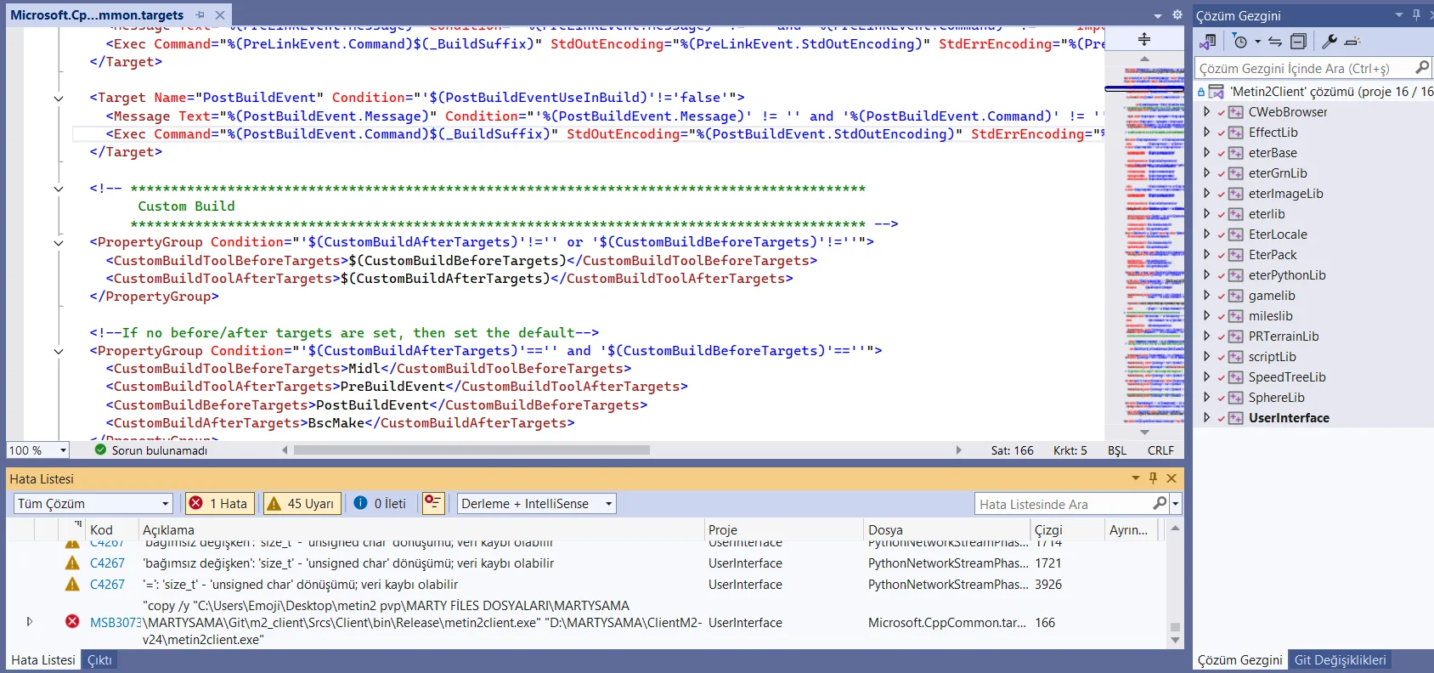Collapse all items in Solution Explorer
Image resolution: width=1434 pixels, height=673 pixels.
point(1298,41)
